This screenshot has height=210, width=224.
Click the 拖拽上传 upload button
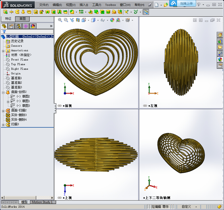point(186,3)
